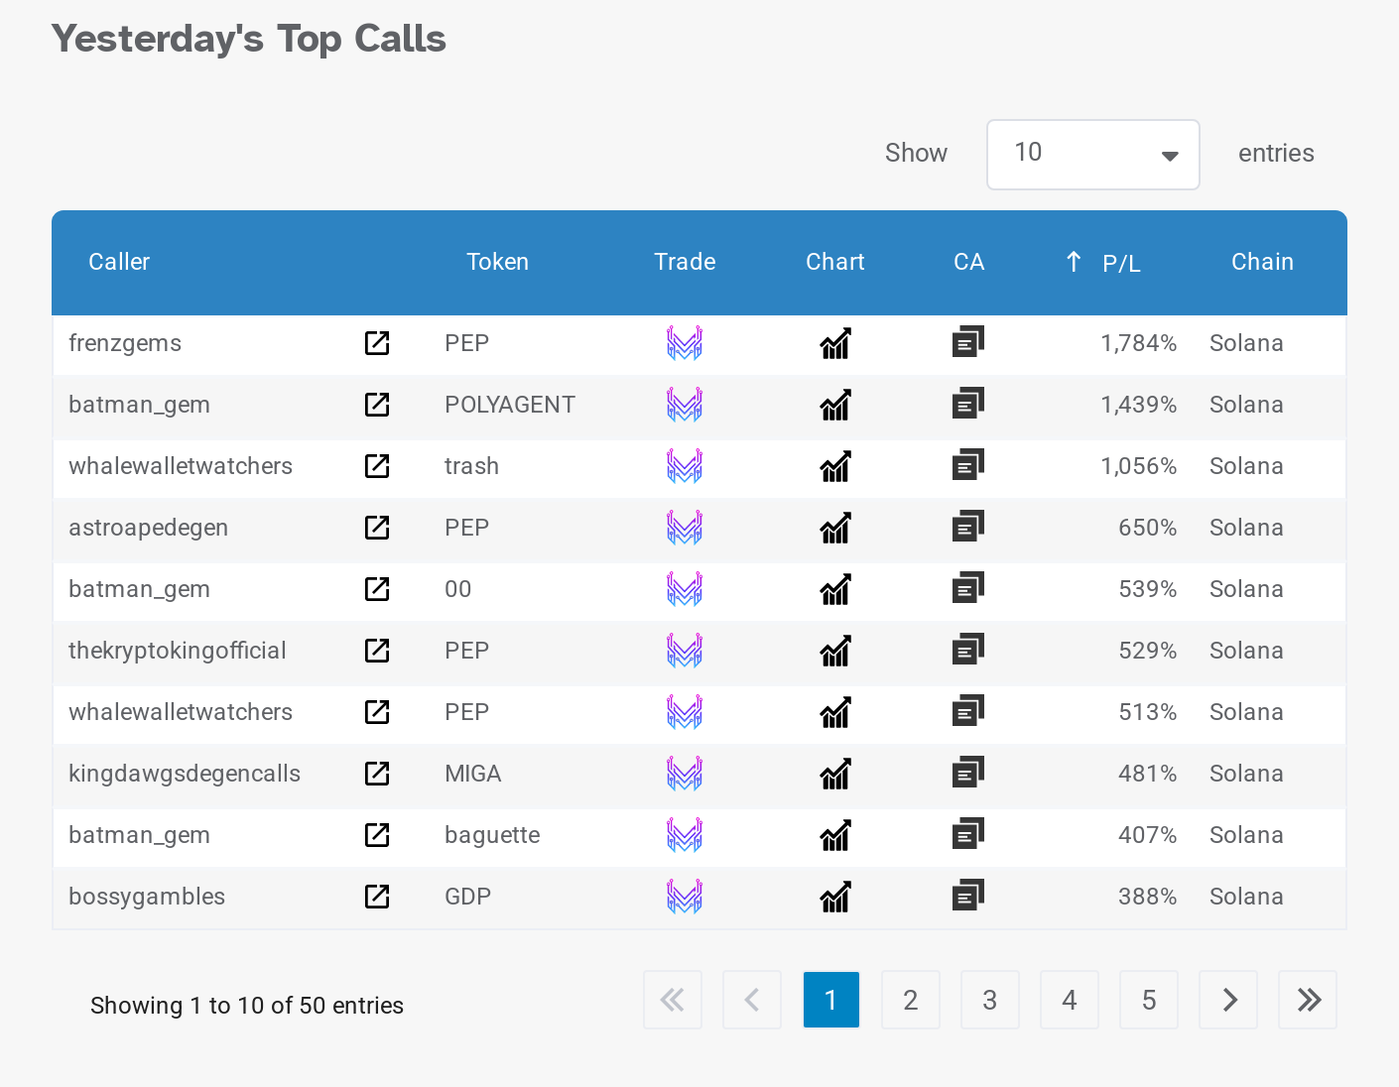
Task: Copy contract address for 00 token
Action: (967, 588)
